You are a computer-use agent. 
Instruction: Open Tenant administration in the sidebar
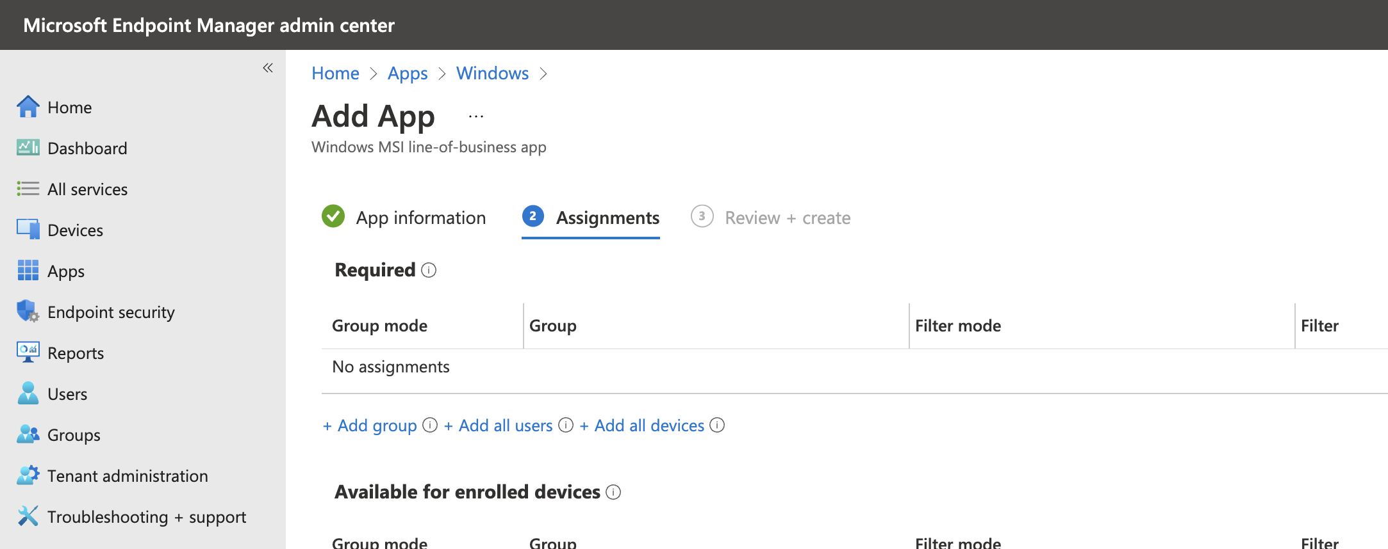point(128,476)
